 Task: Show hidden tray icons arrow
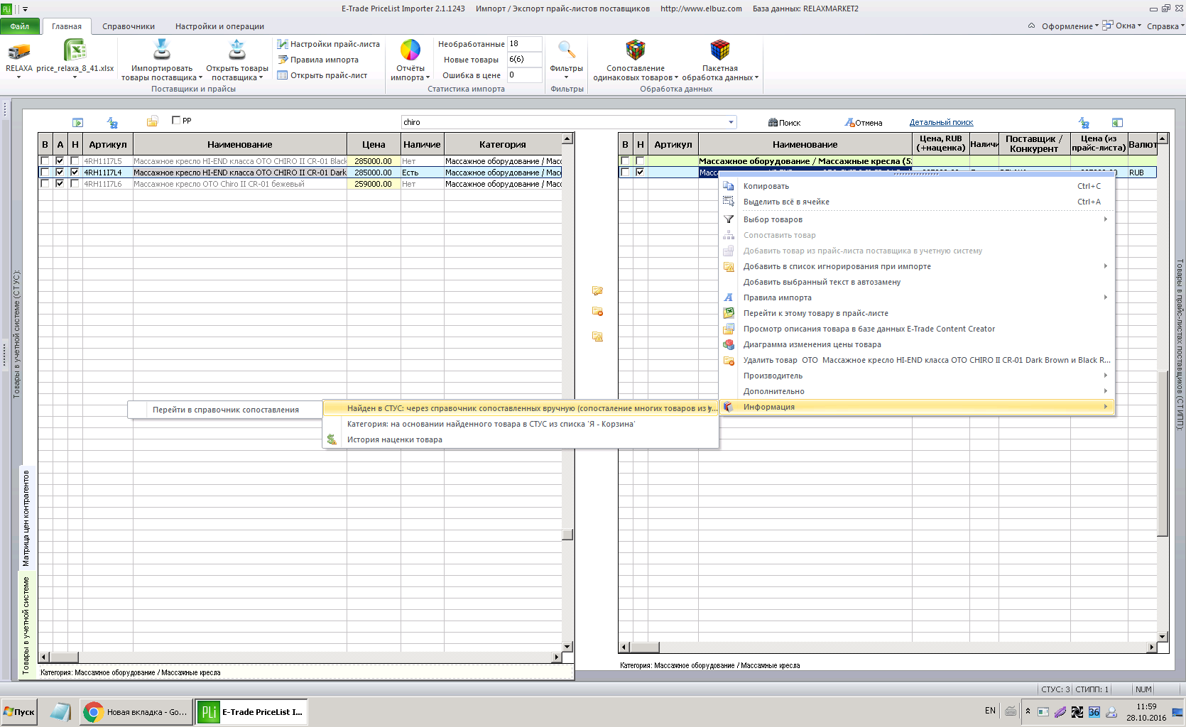(1028, 711)
